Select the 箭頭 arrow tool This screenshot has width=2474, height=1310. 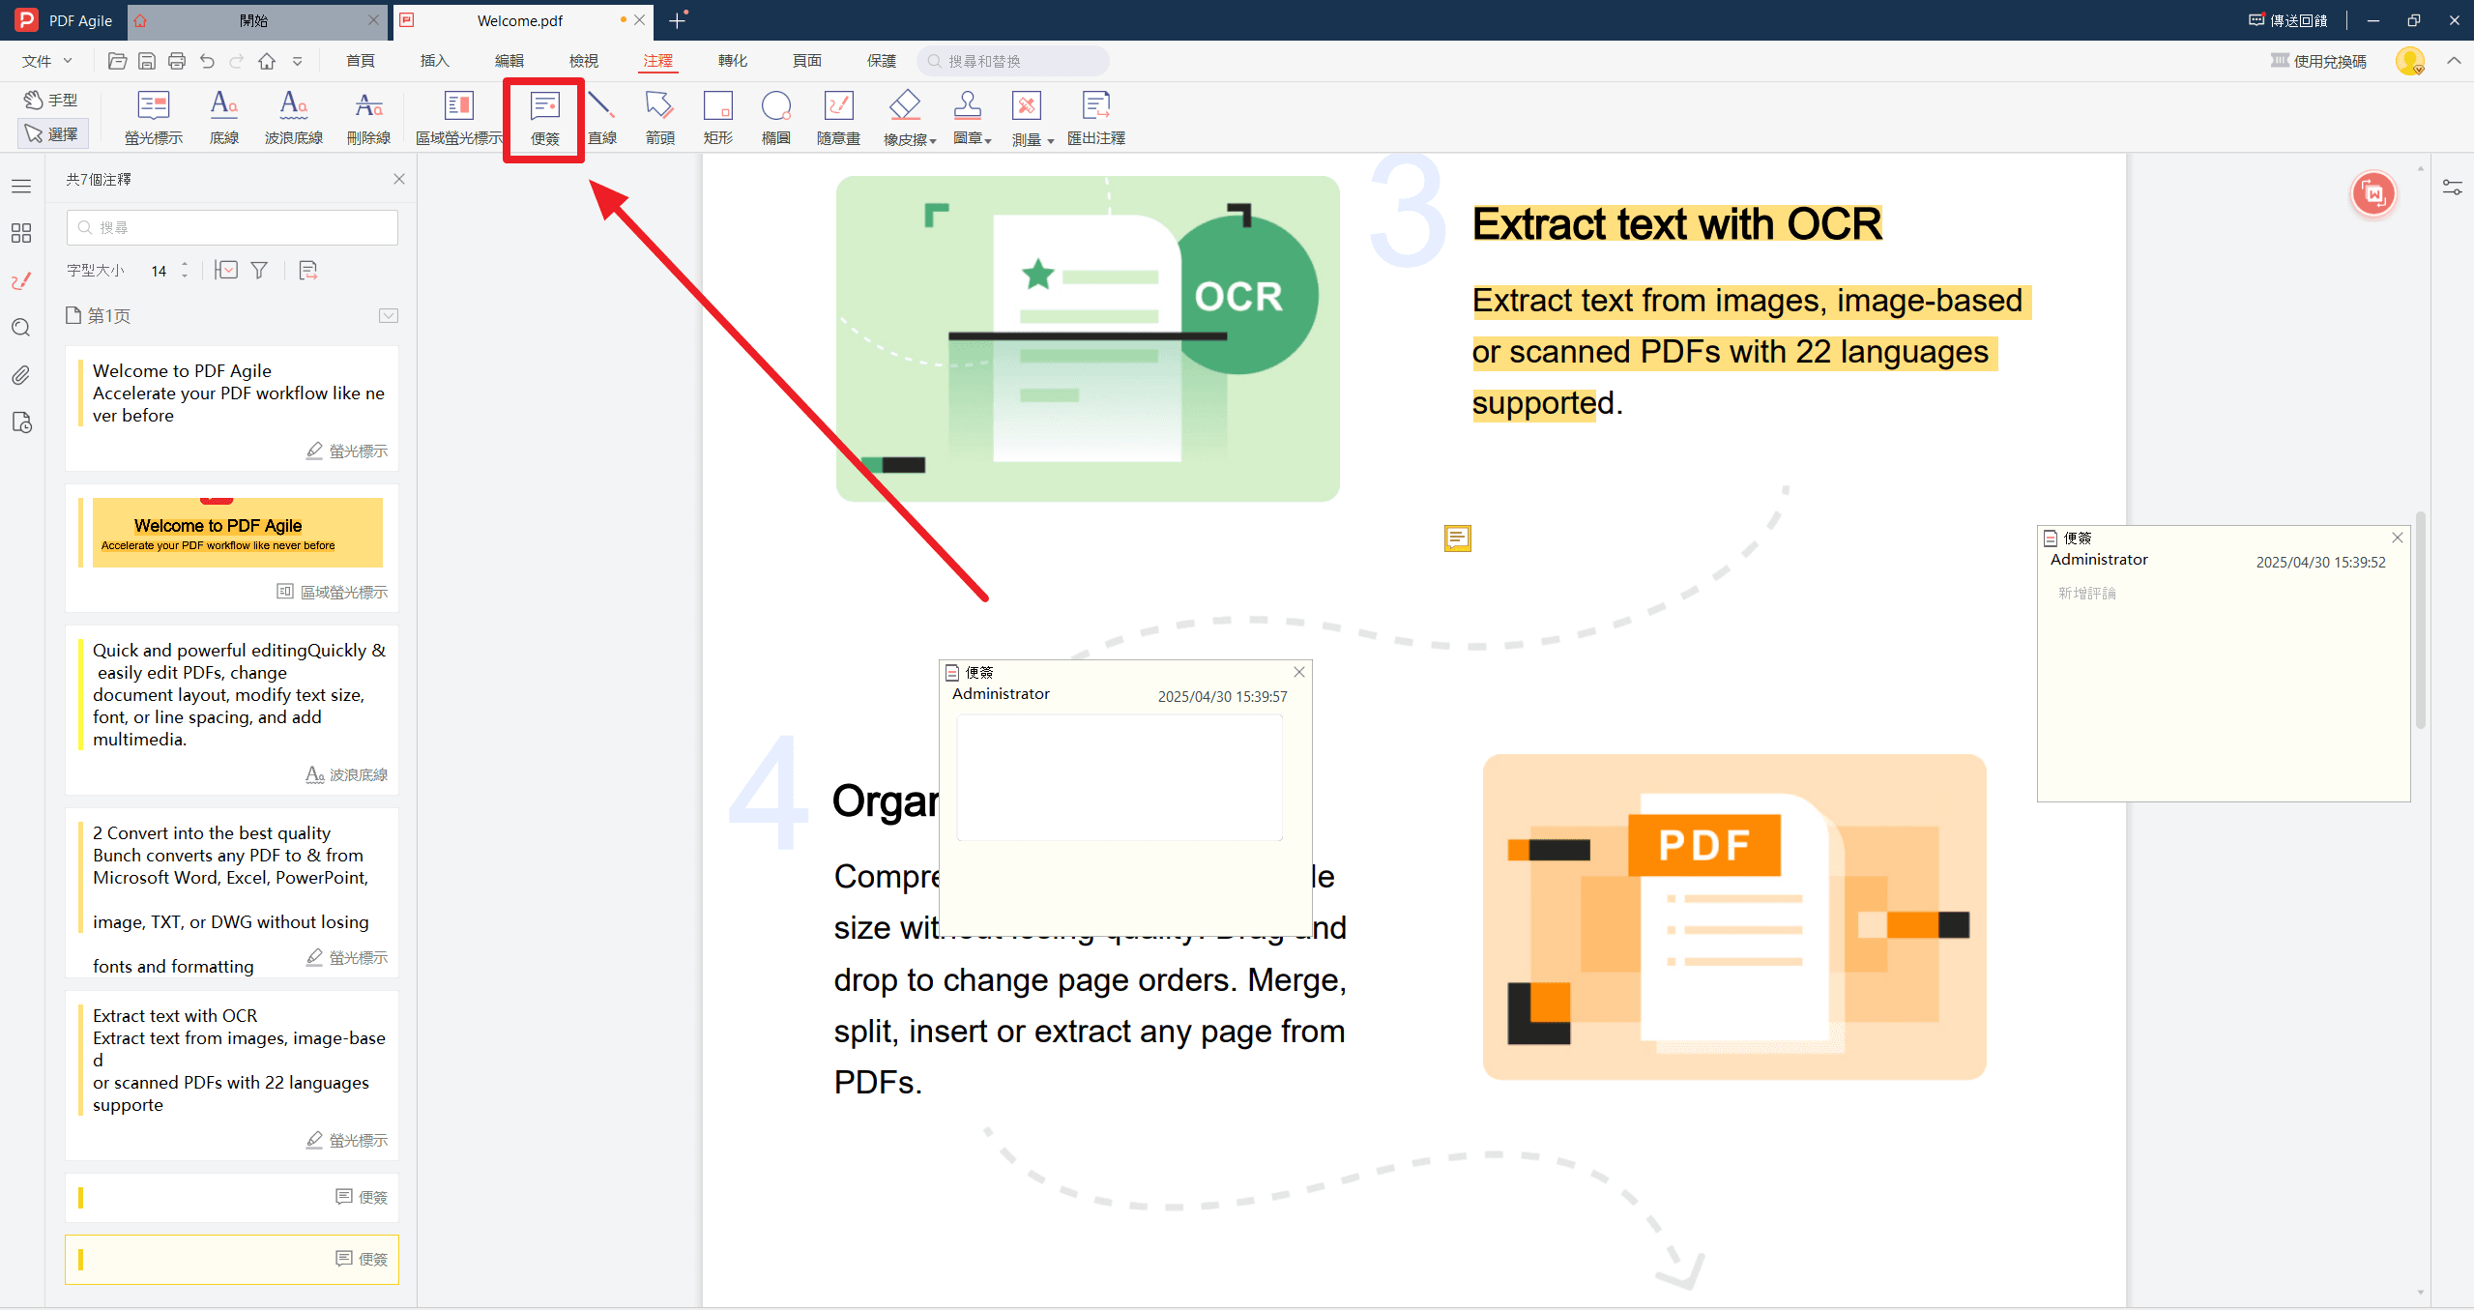coord(660,118)
